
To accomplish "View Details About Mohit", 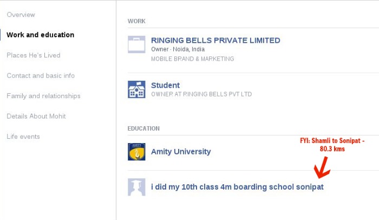I will [36, 116].
